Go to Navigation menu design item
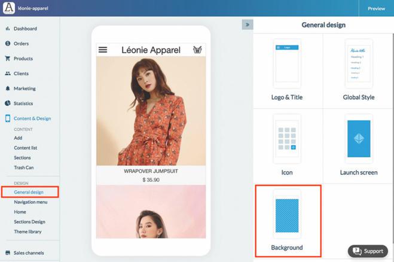Image resolution: width=394 pixels, height=262 pixels. (x=30, y=202)
